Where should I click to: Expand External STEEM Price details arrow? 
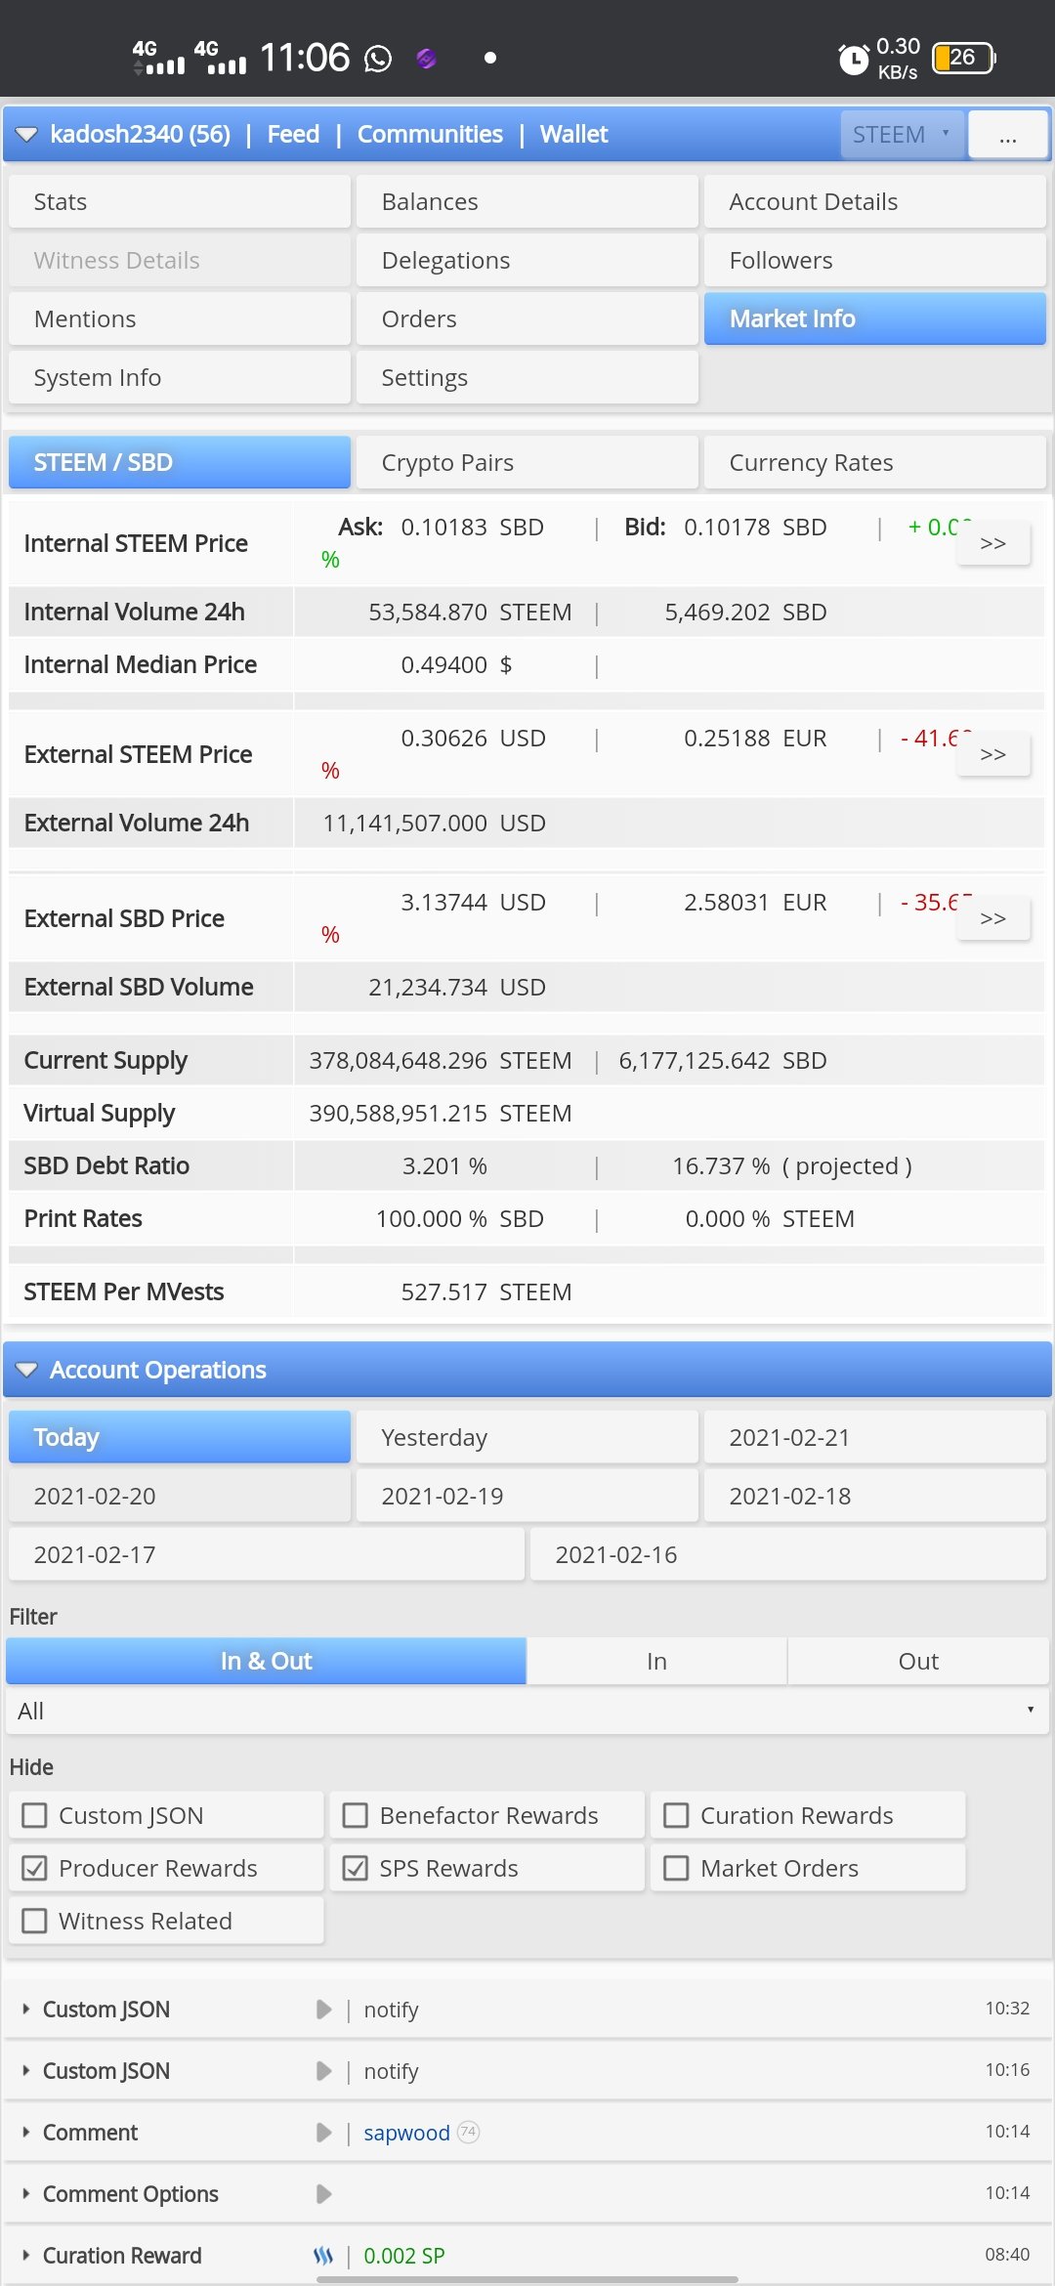(x=993, y=754)
